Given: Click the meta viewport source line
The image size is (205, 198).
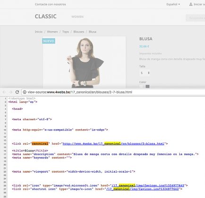Looking at the screenshot, I should click(x=74, y=172).
